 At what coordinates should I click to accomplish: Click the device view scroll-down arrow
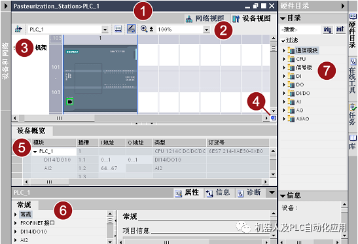click(273, 111)
